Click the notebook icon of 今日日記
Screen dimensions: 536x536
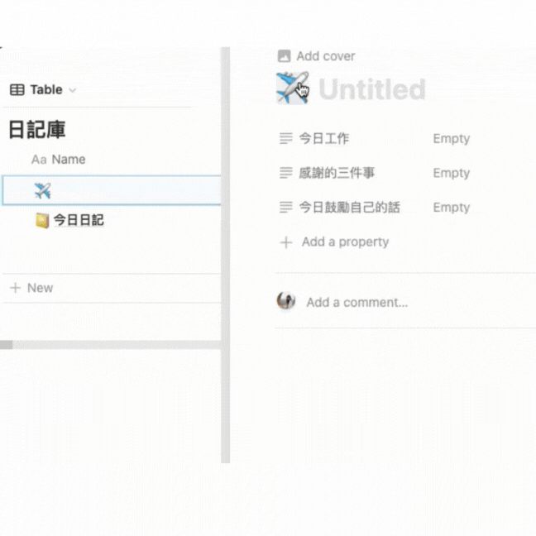[x=42, y=221]
